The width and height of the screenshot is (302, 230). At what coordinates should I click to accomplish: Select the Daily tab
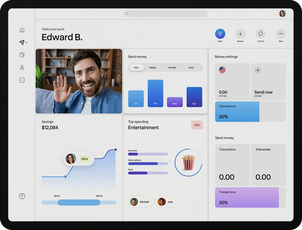136,67
